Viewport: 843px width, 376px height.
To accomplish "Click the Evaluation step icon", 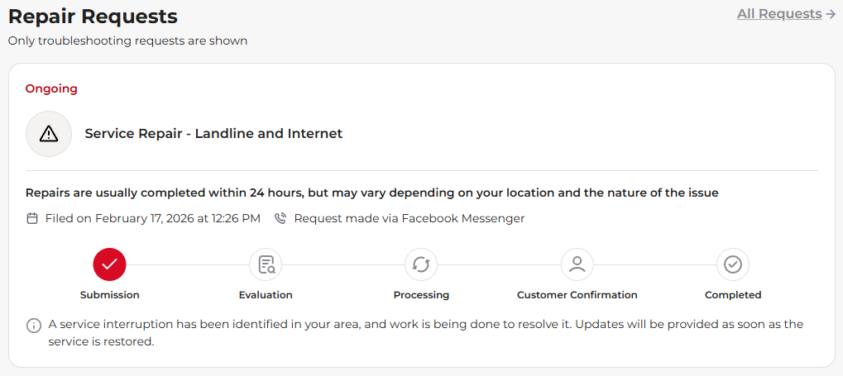I will click(x=266, y=264).
